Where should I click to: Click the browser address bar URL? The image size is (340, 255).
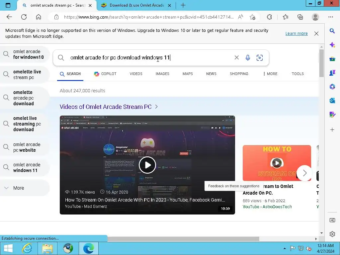[x=149, y=17]
